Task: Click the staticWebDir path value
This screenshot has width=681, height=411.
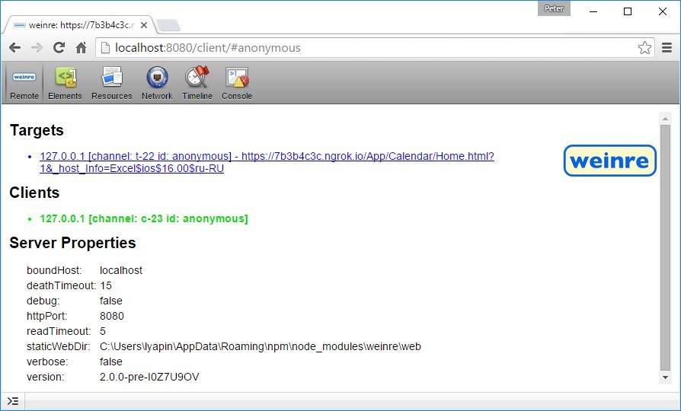Action: point(261,346)
